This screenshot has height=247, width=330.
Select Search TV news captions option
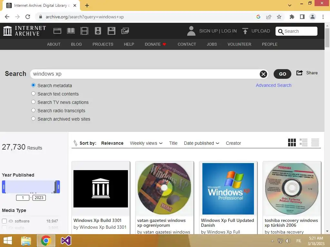pyautogui.click(x=33, y=102)
